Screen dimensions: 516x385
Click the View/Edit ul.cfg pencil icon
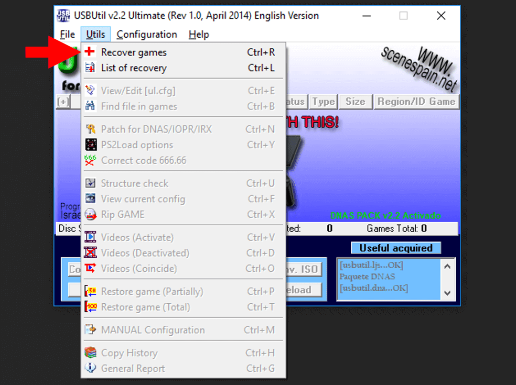[x=90, y=90]
